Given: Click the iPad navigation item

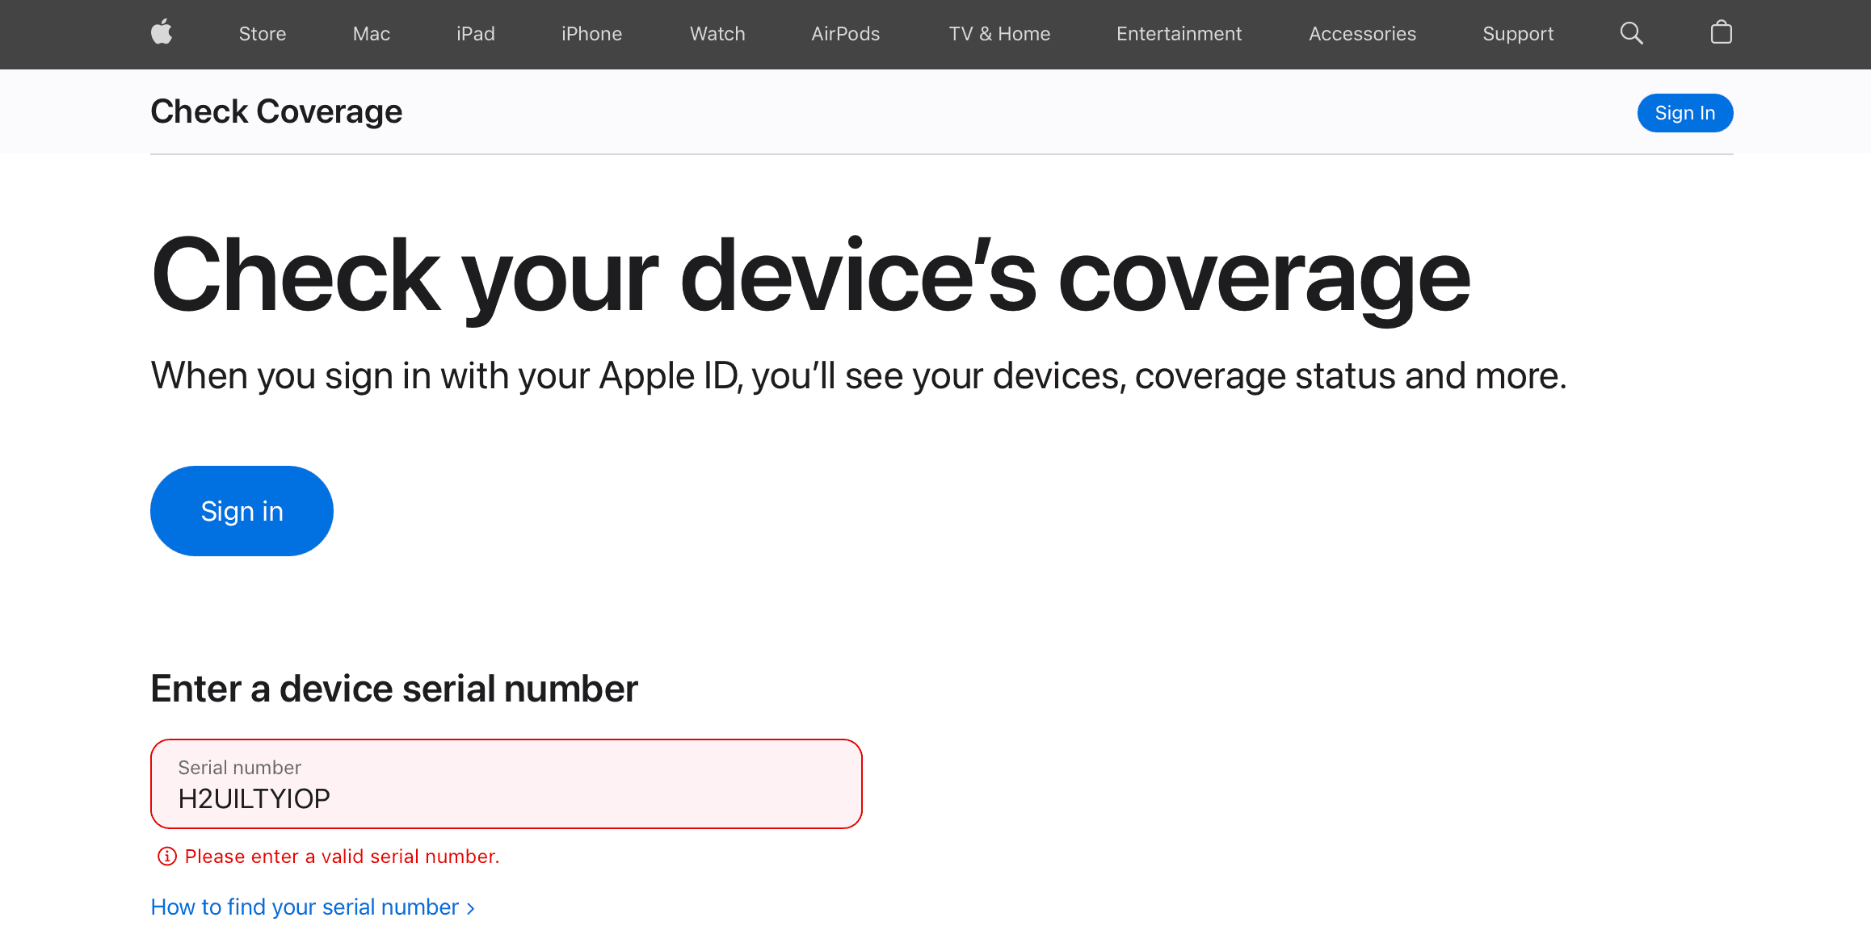Looking at the screenshot, I should (x=474, y=33).
